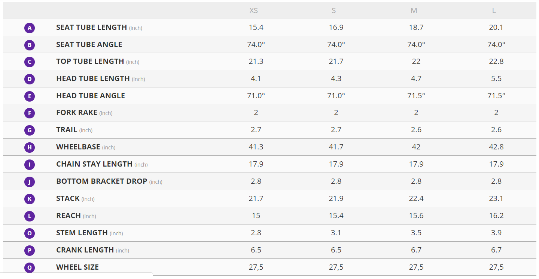Select the HEAD TUBE ANGLE row label
The image size is (539, 279).
(91, 96)
